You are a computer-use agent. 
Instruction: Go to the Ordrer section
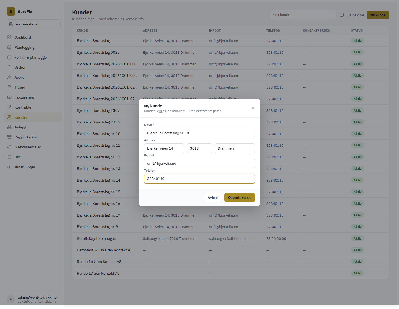click(33, 67)
